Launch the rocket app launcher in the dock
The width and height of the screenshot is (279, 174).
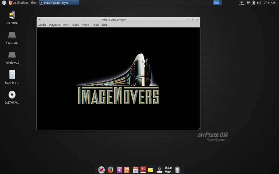[x=102, y=170]
